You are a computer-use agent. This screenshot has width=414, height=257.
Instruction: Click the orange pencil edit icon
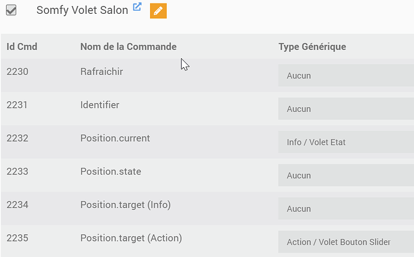[x=158, y=10]
